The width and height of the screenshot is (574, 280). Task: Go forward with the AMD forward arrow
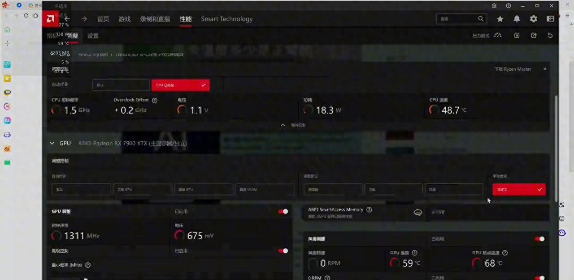[84, 19]
